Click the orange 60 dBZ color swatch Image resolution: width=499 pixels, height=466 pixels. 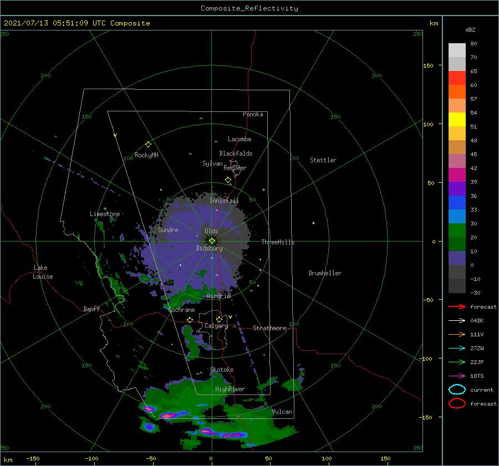coord(457,91)
